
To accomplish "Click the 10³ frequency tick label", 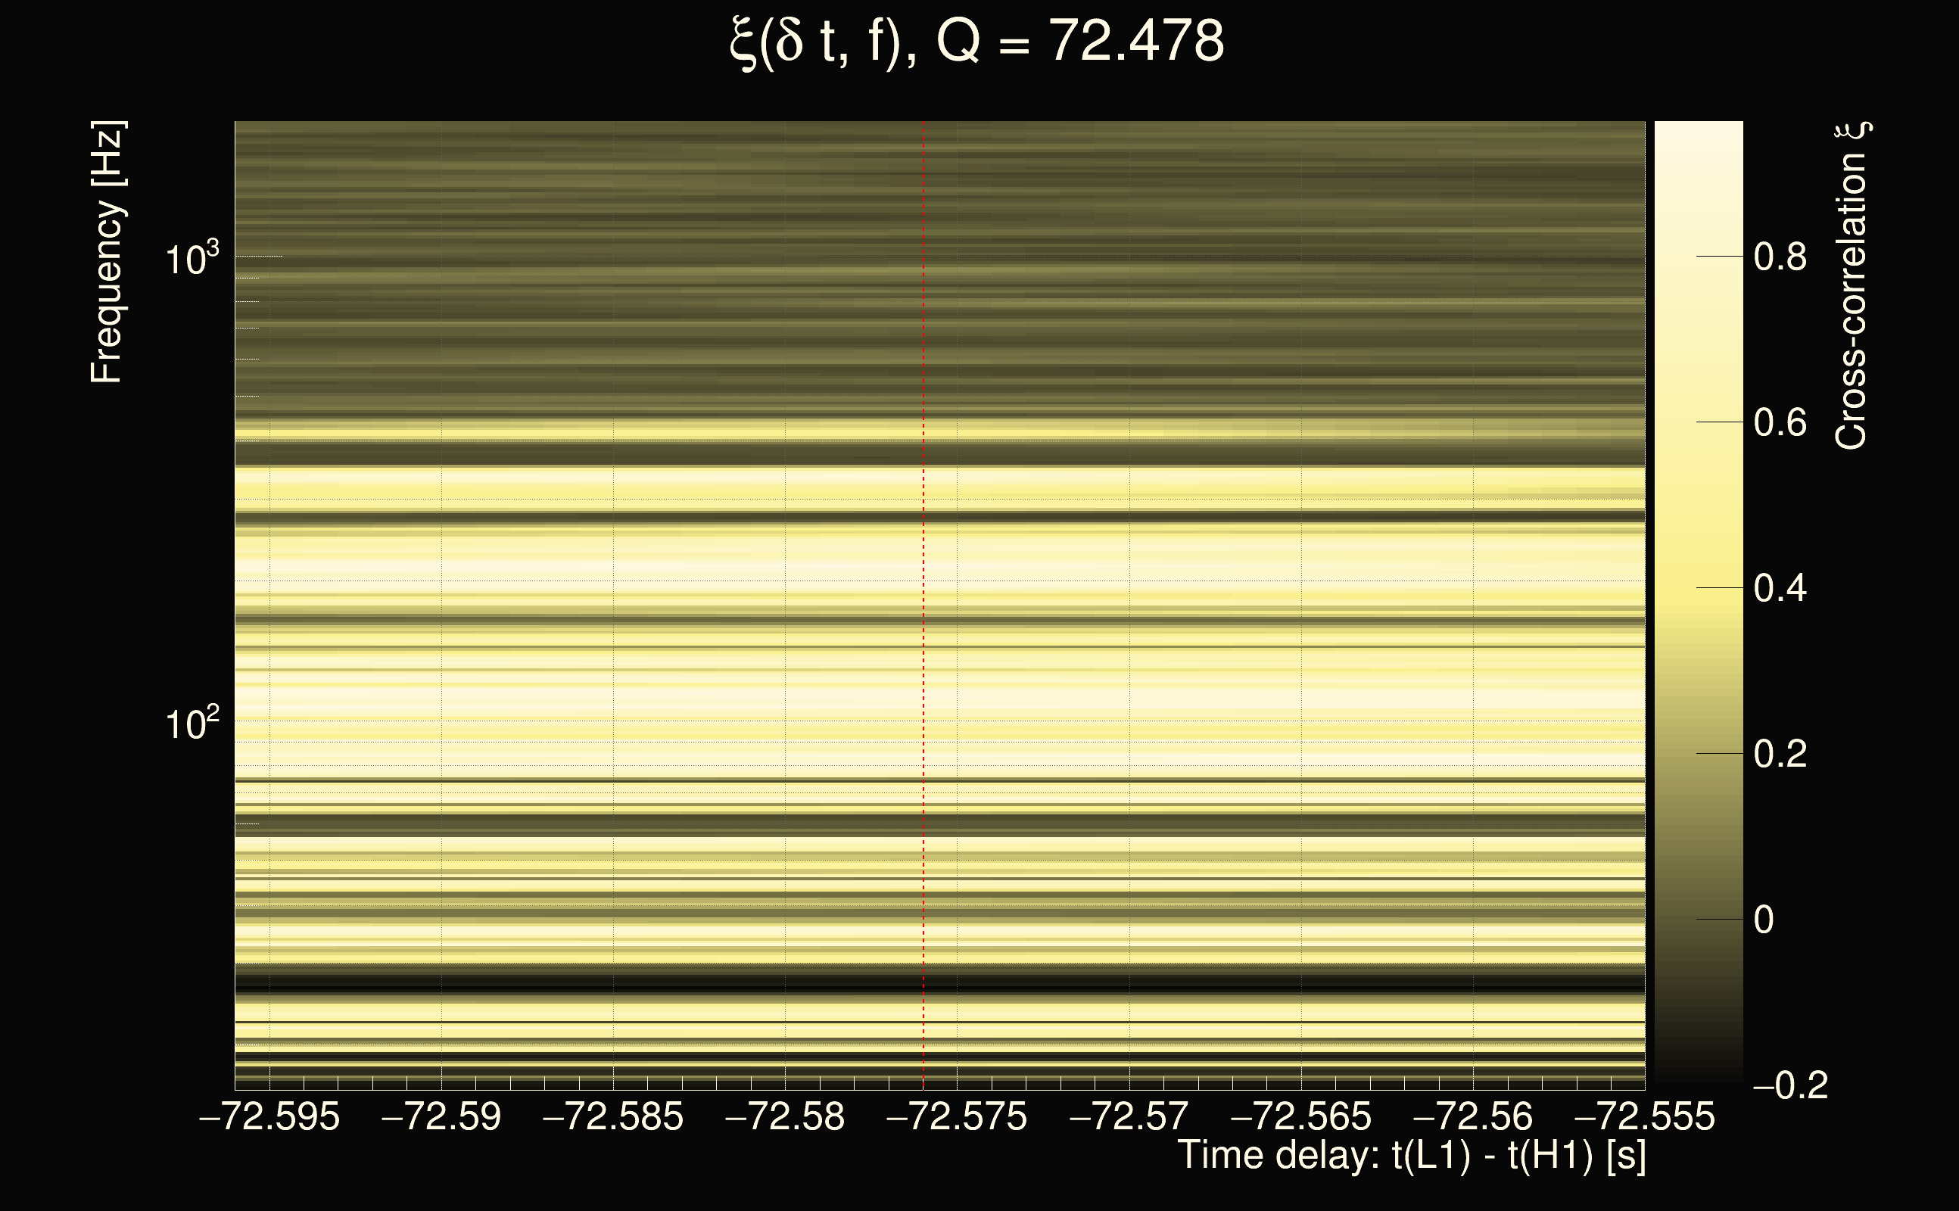I will [x=192, y=259].
